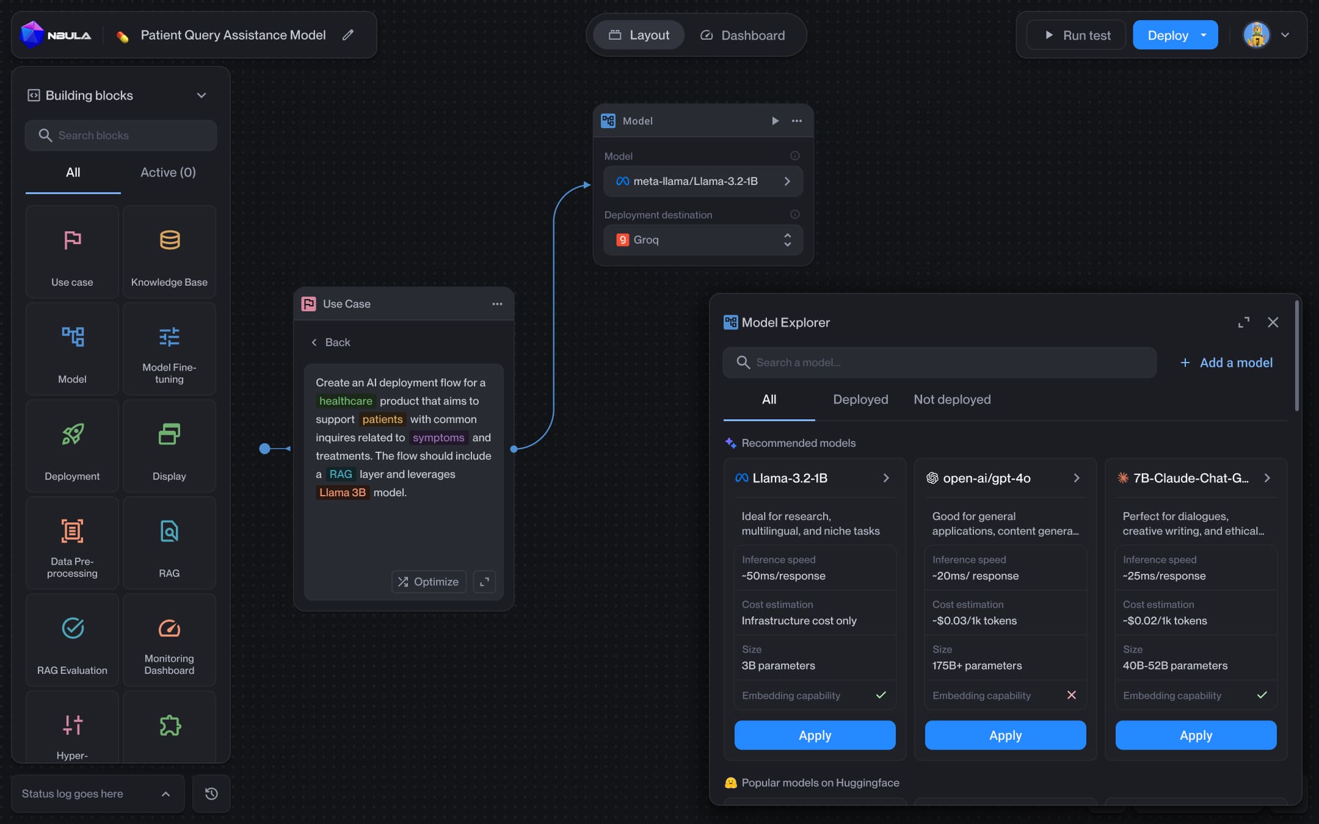Collapse the Building blocks panel
Viewport: 1319px width, 824px height.
pos(202,95)
